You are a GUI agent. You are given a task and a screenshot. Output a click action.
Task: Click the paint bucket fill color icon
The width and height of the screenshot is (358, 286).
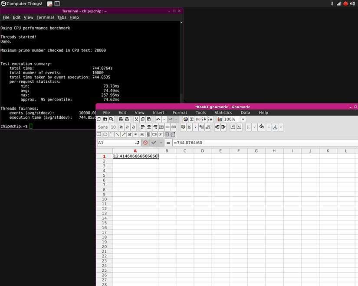[x=261, y=127]
